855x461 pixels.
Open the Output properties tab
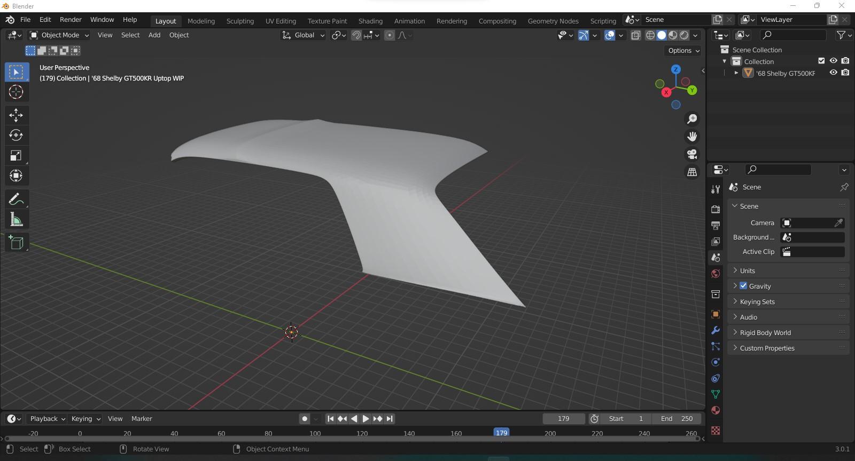tap(716, 225)
